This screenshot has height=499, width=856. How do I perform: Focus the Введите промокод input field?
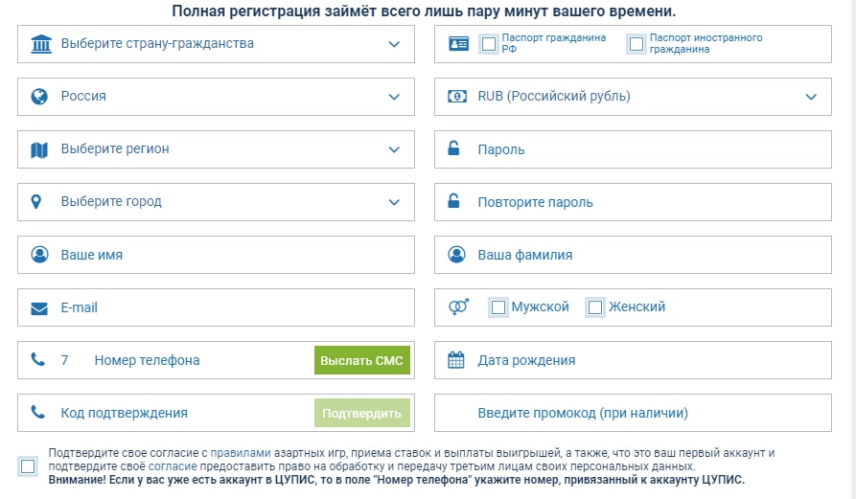[x=633, y=414]
